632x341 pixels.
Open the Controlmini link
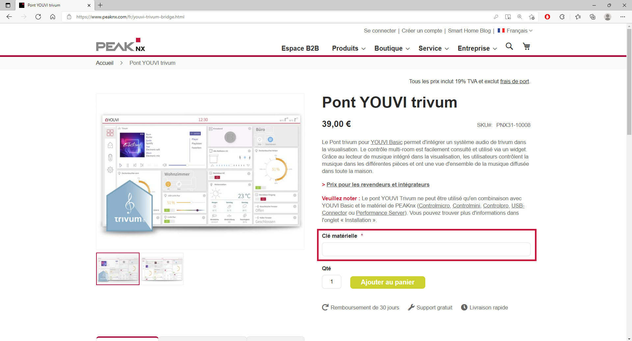466,206
